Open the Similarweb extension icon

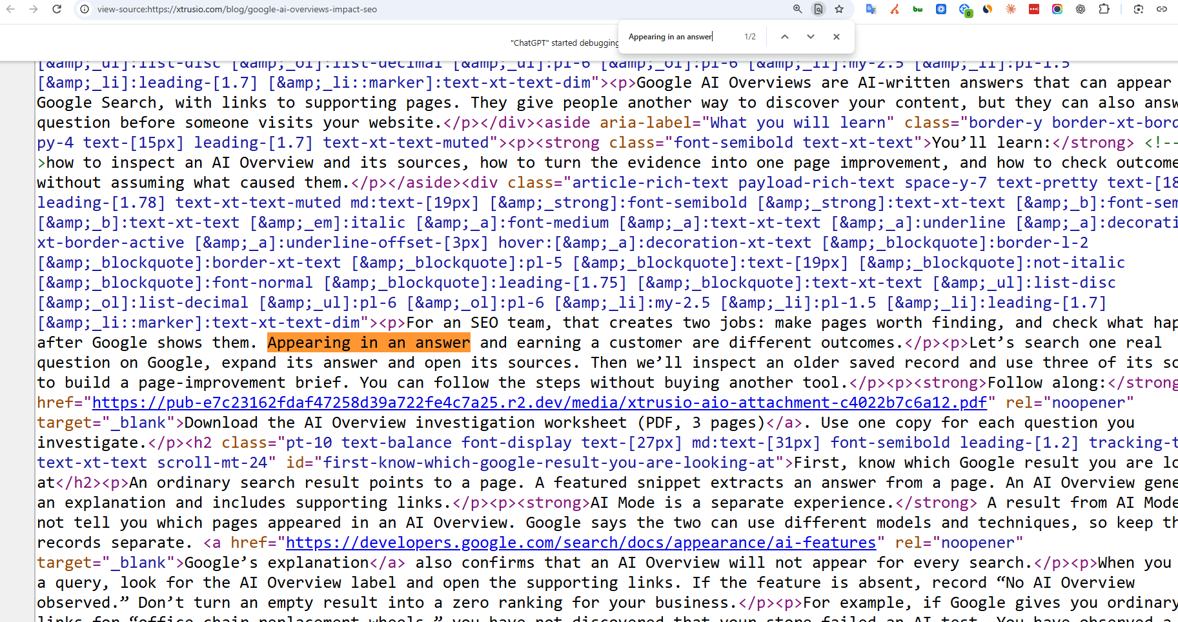tap(988, 9)
